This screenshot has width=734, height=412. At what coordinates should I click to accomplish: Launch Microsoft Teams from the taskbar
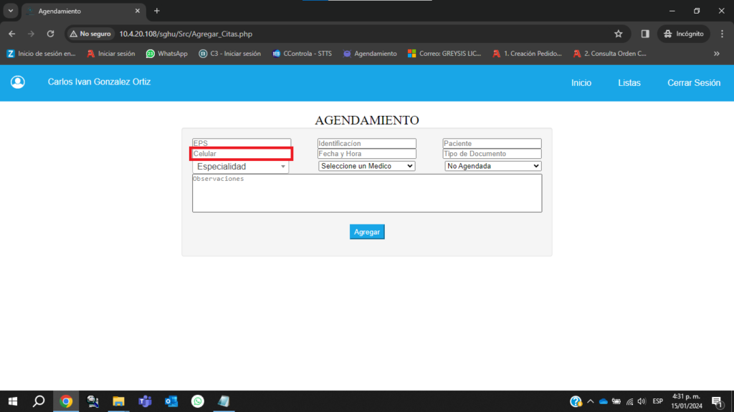pyautogui.click(x=145, y=401)
